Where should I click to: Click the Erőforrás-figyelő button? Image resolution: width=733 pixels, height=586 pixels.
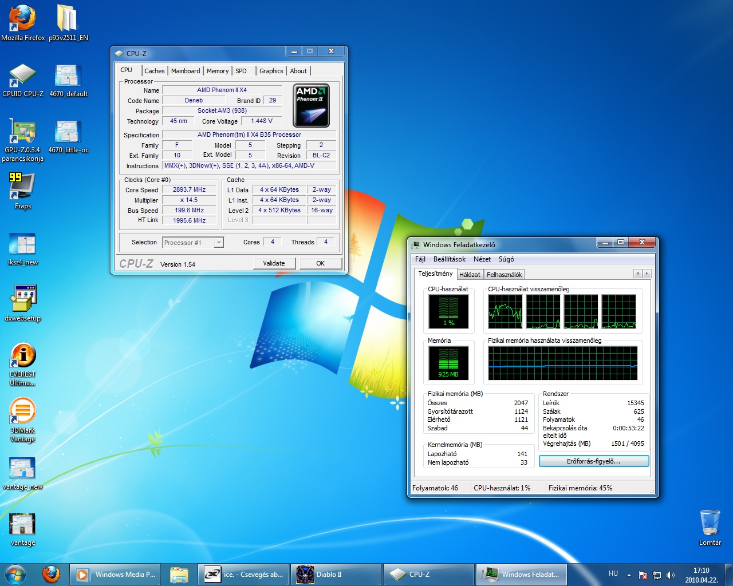594,461
